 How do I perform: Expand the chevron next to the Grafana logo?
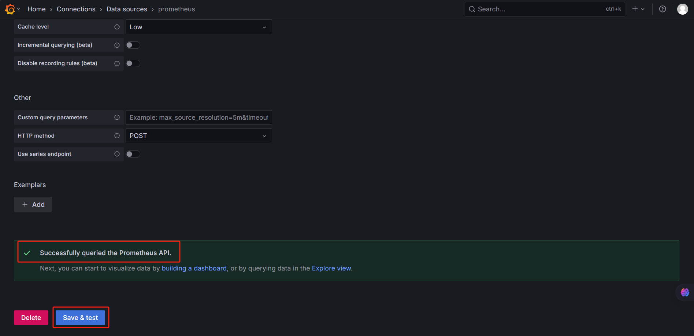coord(19,9)
